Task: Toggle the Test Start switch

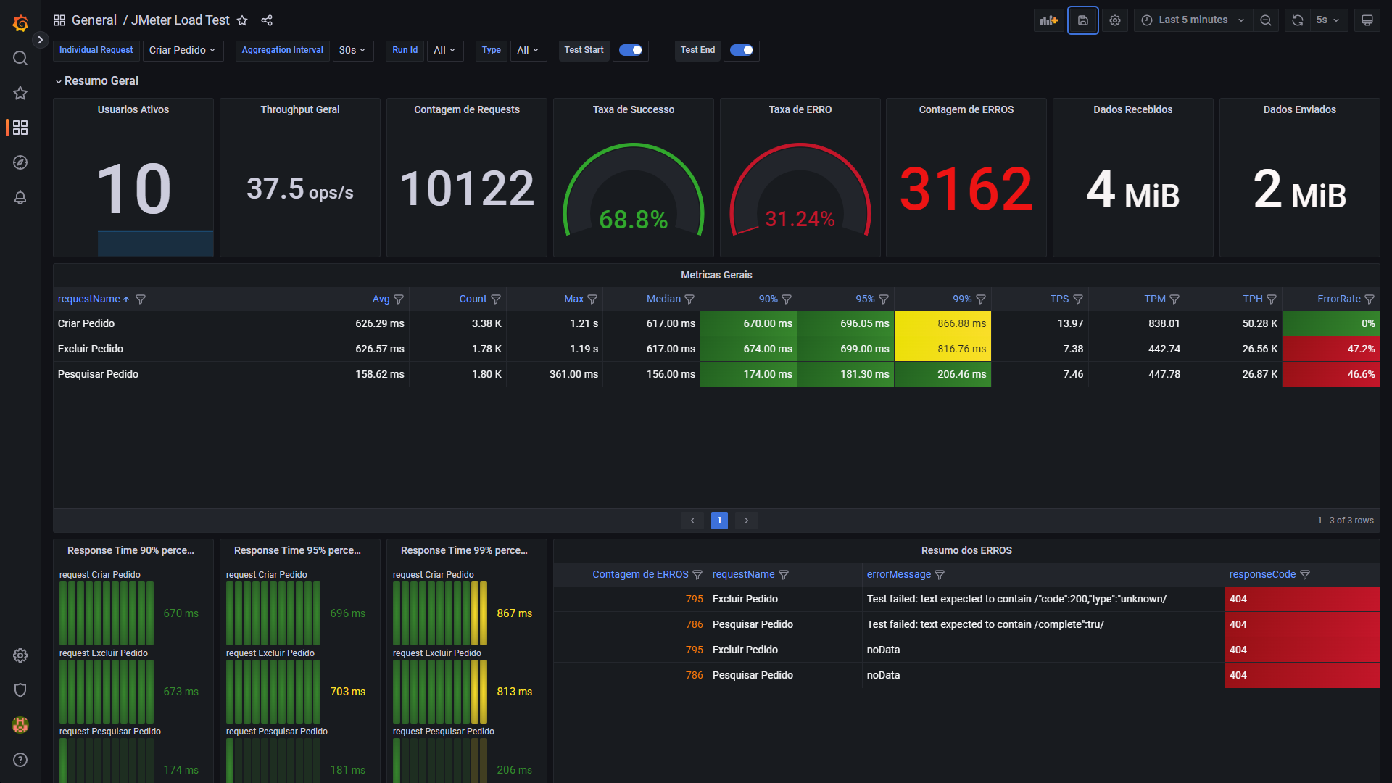Action: (x=630, y=50)
